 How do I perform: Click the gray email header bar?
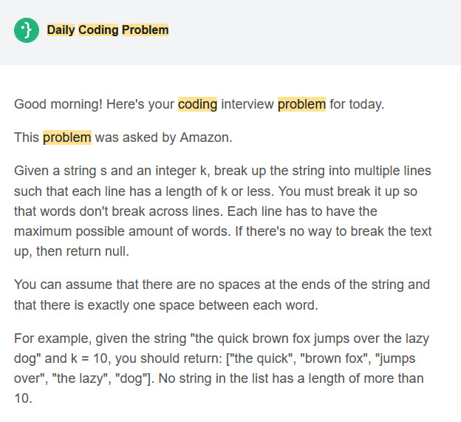[230, 33]
